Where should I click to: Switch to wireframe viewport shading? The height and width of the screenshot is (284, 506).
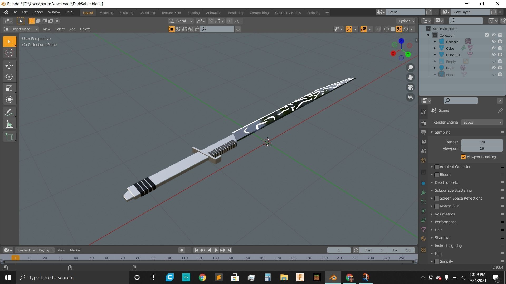click(386, 29)
